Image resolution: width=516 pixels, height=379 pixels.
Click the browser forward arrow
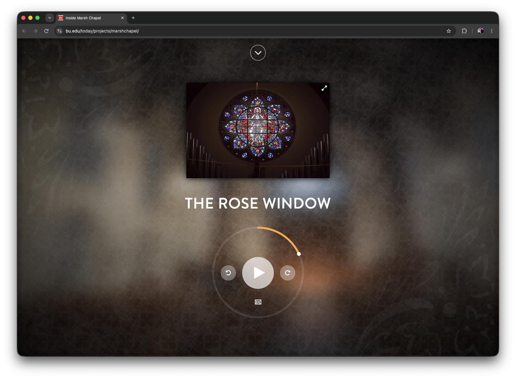click(x=35, y=31)
